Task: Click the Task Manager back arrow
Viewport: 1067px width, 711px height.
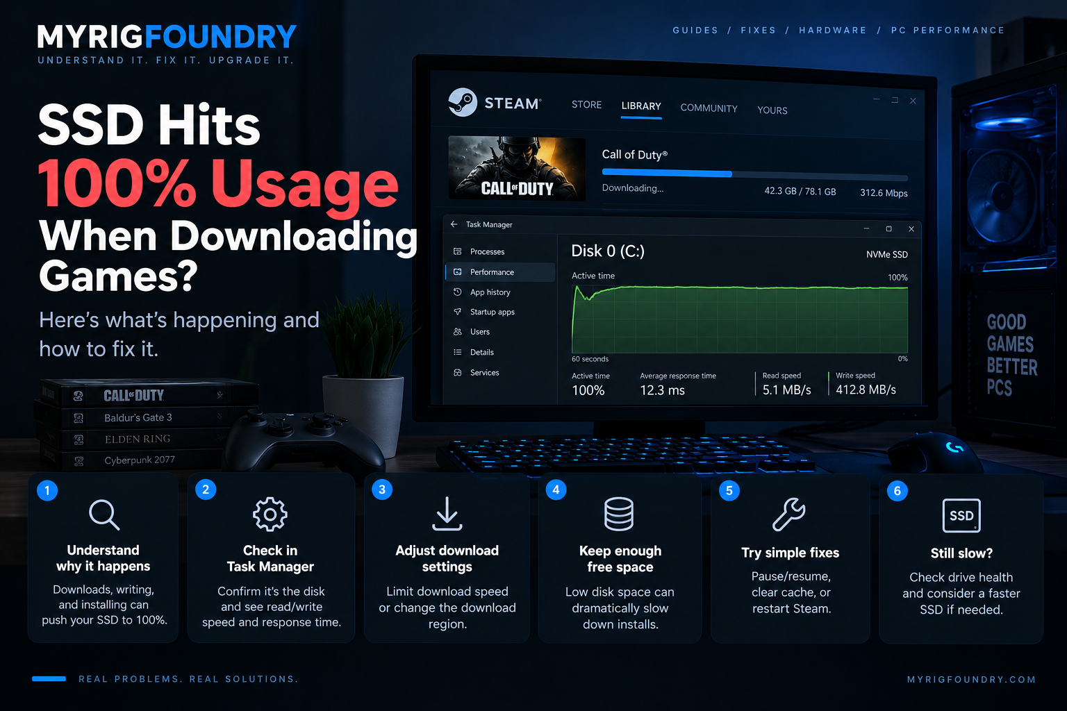Action: pos(454,224)
